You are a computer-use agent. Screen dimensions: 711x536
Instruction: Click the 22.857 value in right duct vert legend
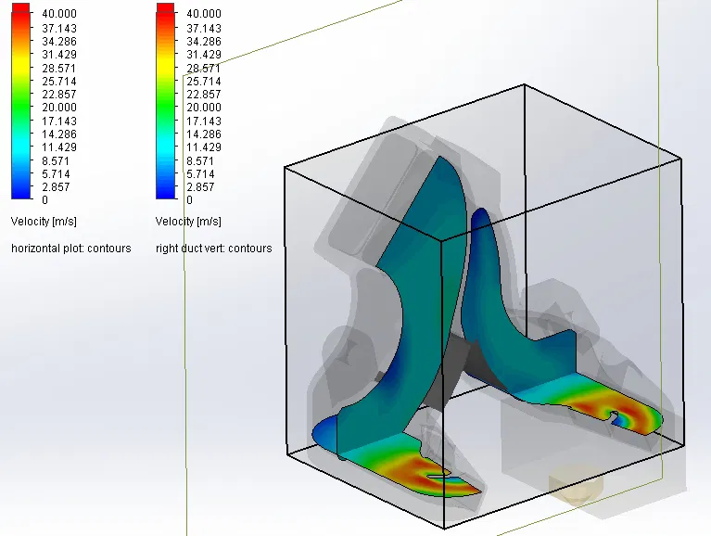(x=204, y=95)
